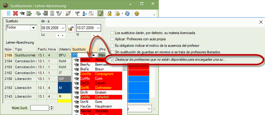Viewport: 265px width, 115px height.
Task: Check 'Aplicar: Profesores con aula propia'
Action: pos(112,39)
